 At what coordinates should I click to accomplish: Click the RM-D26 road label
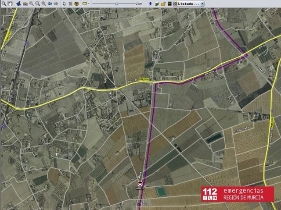coord(144,79)
